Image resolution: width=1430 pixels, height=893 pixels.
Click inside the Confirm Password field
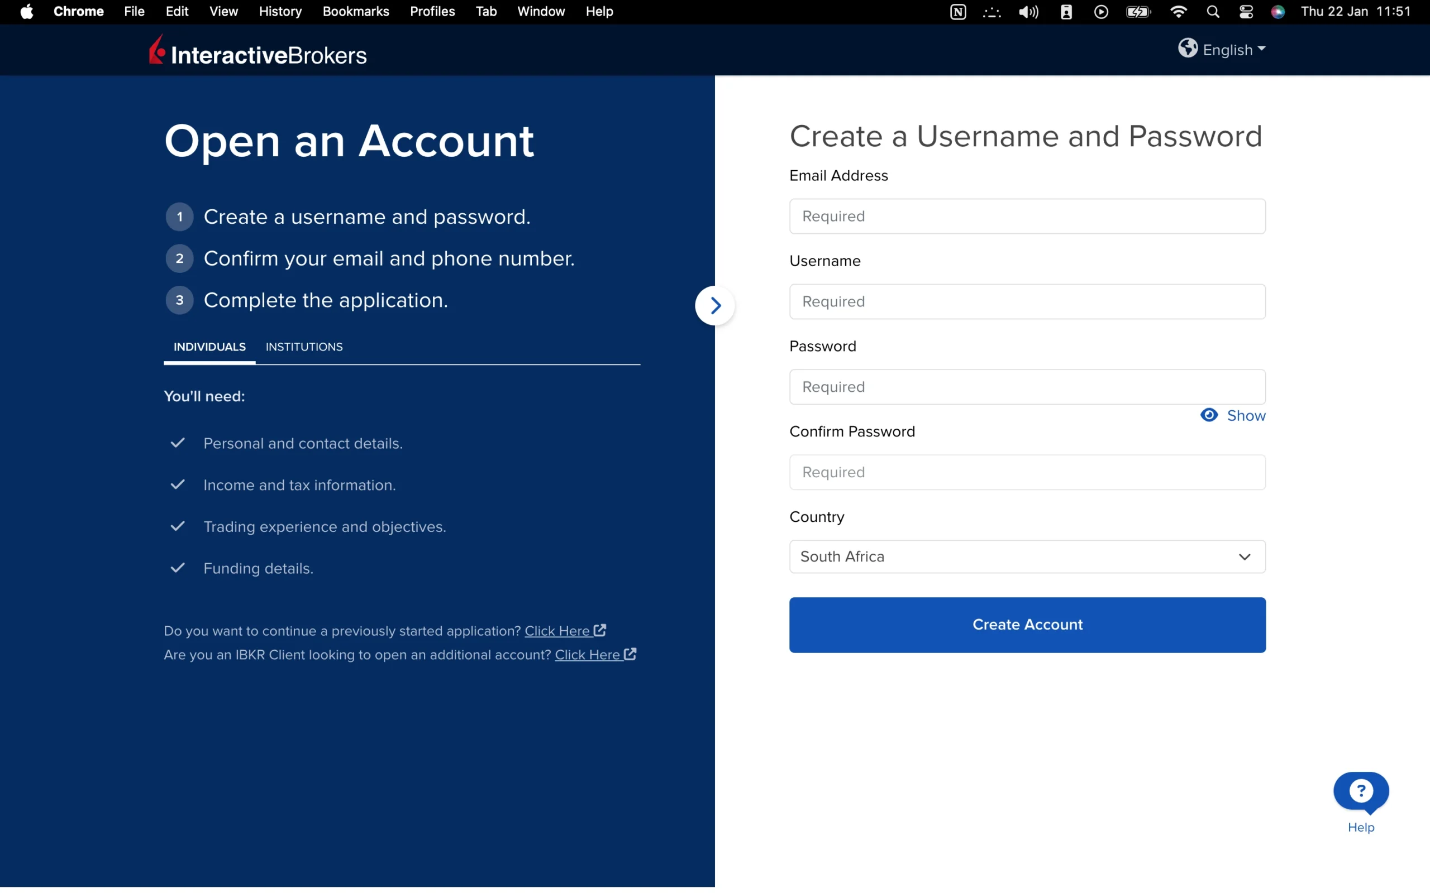tap(1027, 472)
